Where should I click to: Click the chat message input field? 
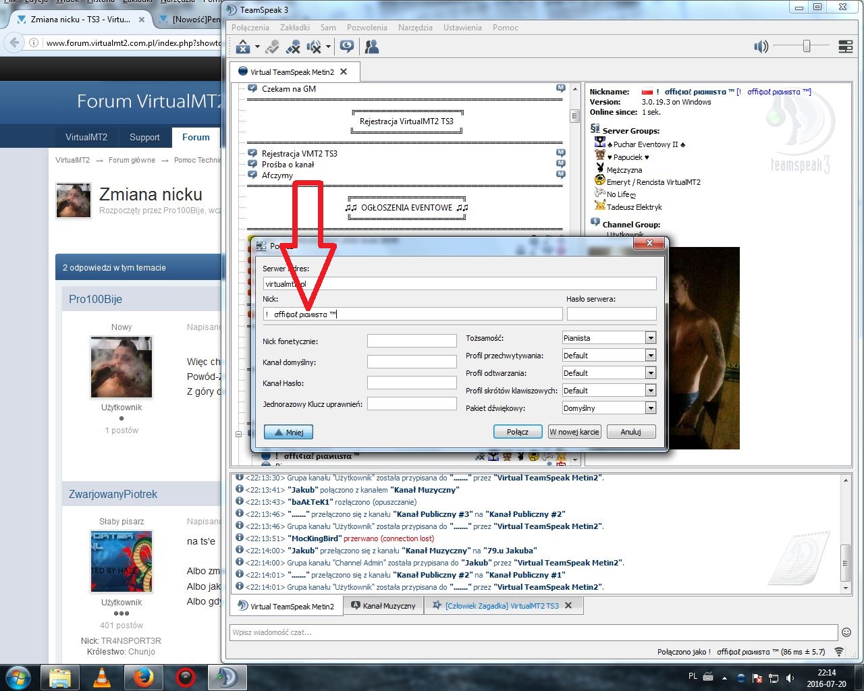tap(533, 632)
